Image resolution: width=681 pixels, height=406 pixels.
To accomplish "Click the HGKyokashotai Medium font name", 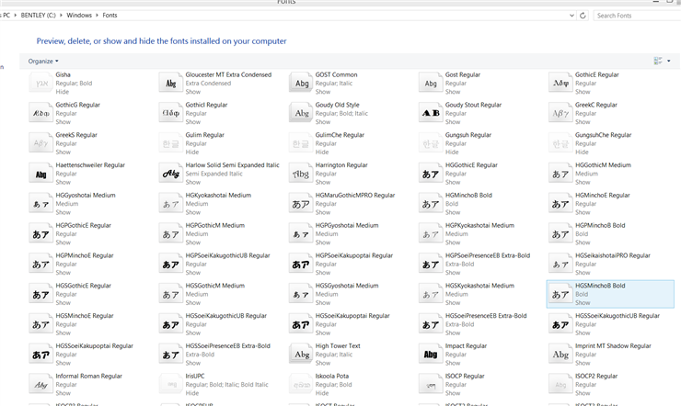I will click(218, 196).
